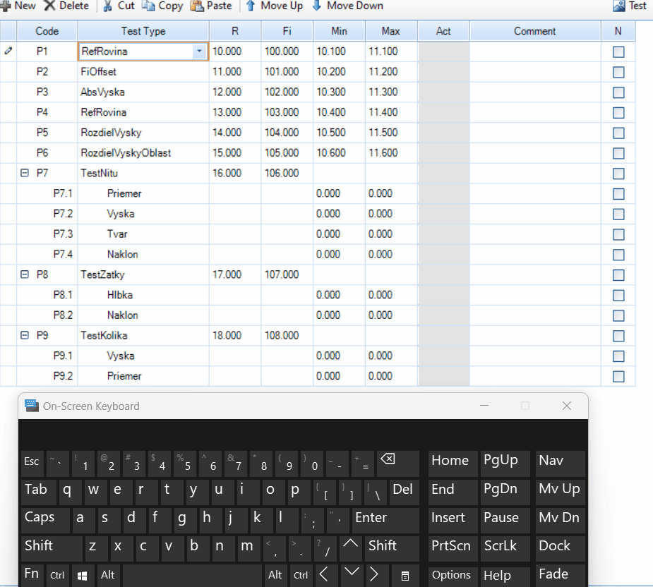
Task: Click the Test button in toolbar
Action: point(630,6)
